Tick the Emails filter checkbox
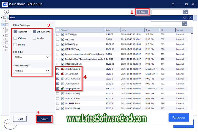 [15, 44]
